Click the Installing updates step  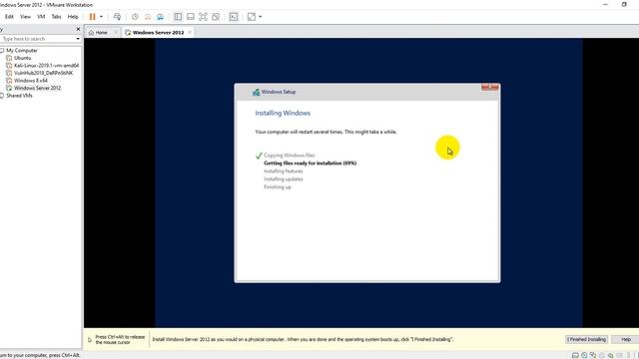284,179
